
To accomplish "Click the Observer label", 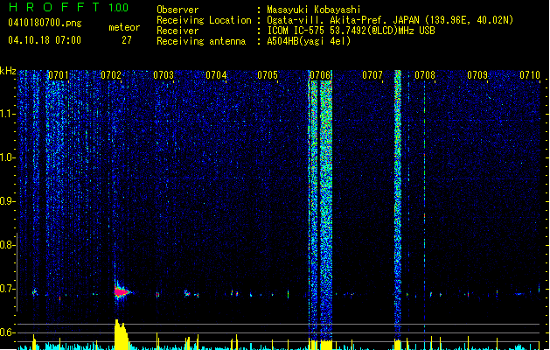I will pyautogui.click(x=178, y=10).
